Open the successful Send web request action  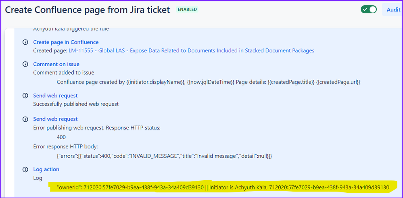coord(55,96)
